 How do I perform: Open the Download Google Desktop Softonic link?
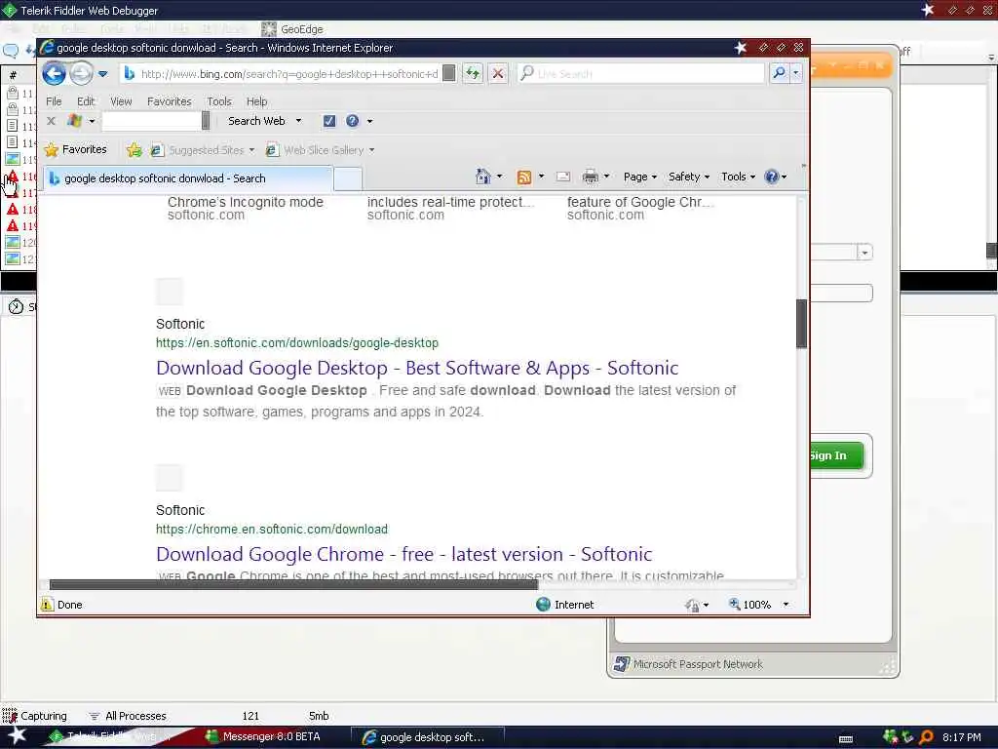click(417, 368)
